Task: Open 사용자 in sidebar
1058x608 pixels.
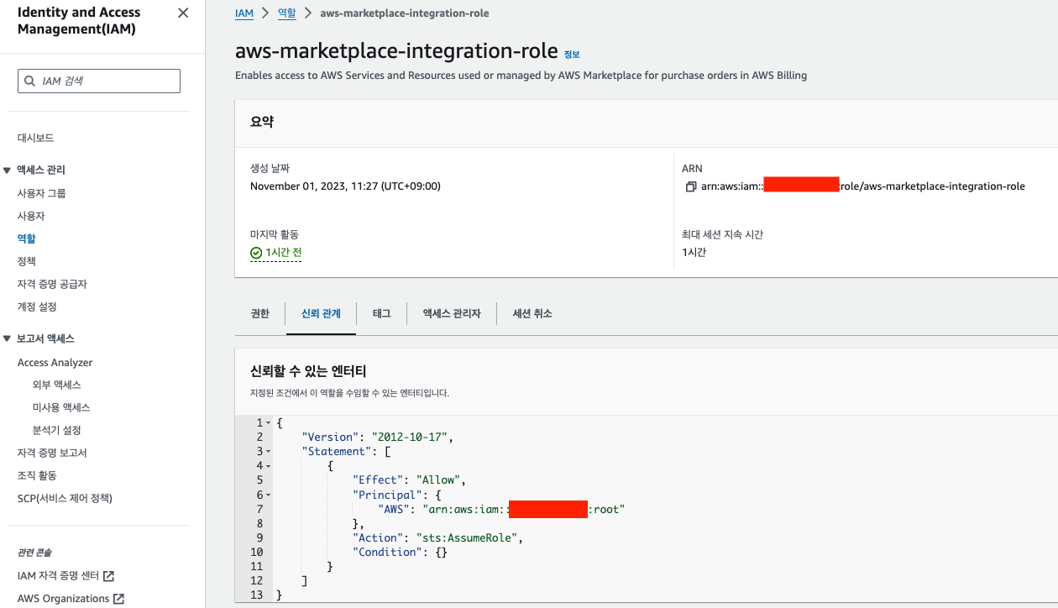Action: click(x=31, y=216)
